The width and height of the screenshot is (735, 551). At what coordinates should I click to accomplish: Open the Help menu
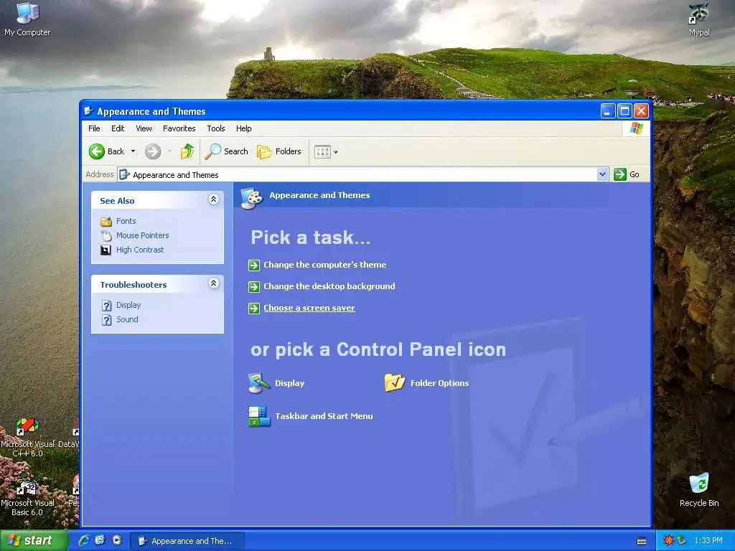243,128
